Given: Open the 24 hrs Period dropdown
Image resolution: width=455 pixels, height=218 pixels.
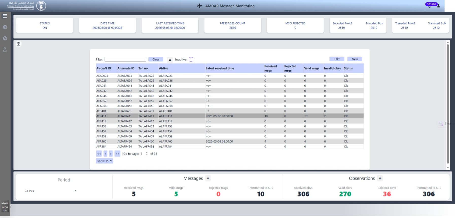Looking at the screenshot, I should click(x=50, y=191).
